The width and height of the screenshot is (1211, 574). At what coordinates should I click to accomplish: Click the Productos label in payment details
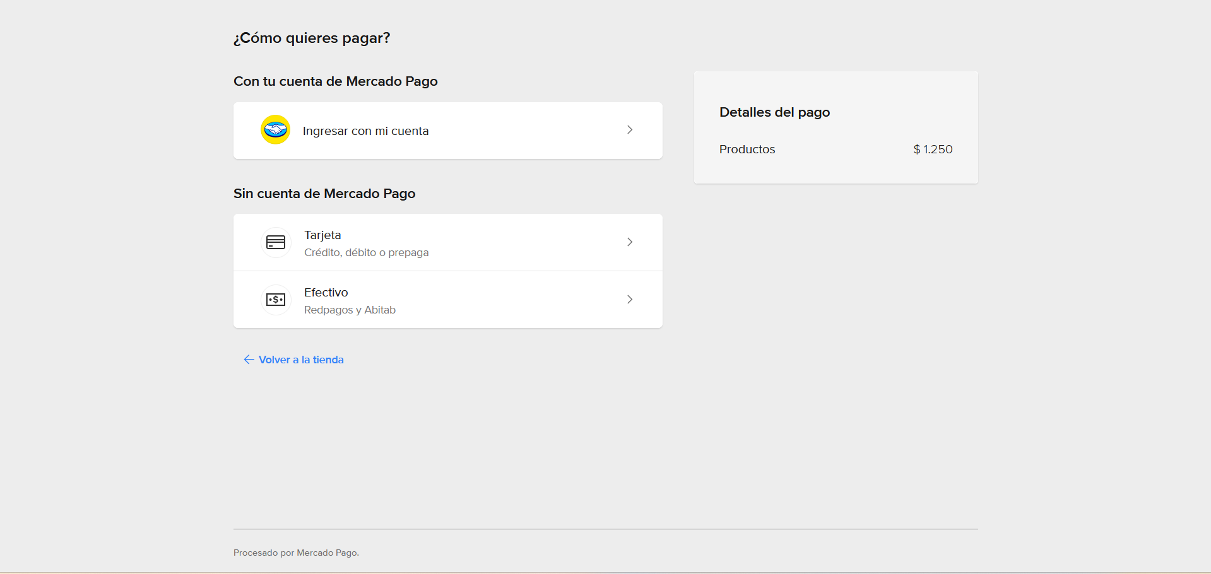pyautogui.click(x=747, y=149)
